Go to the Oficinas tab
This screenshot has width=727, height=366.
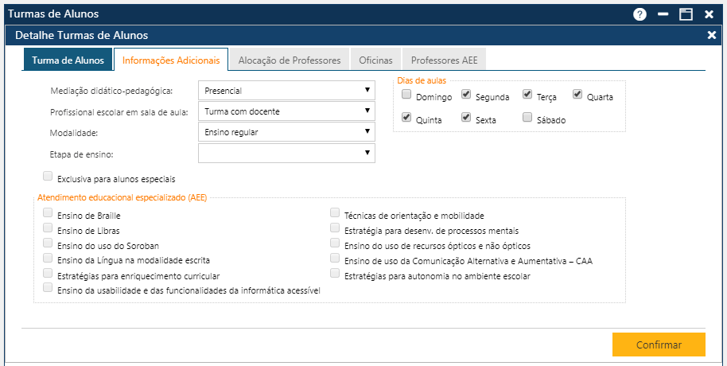click(375, 60)
